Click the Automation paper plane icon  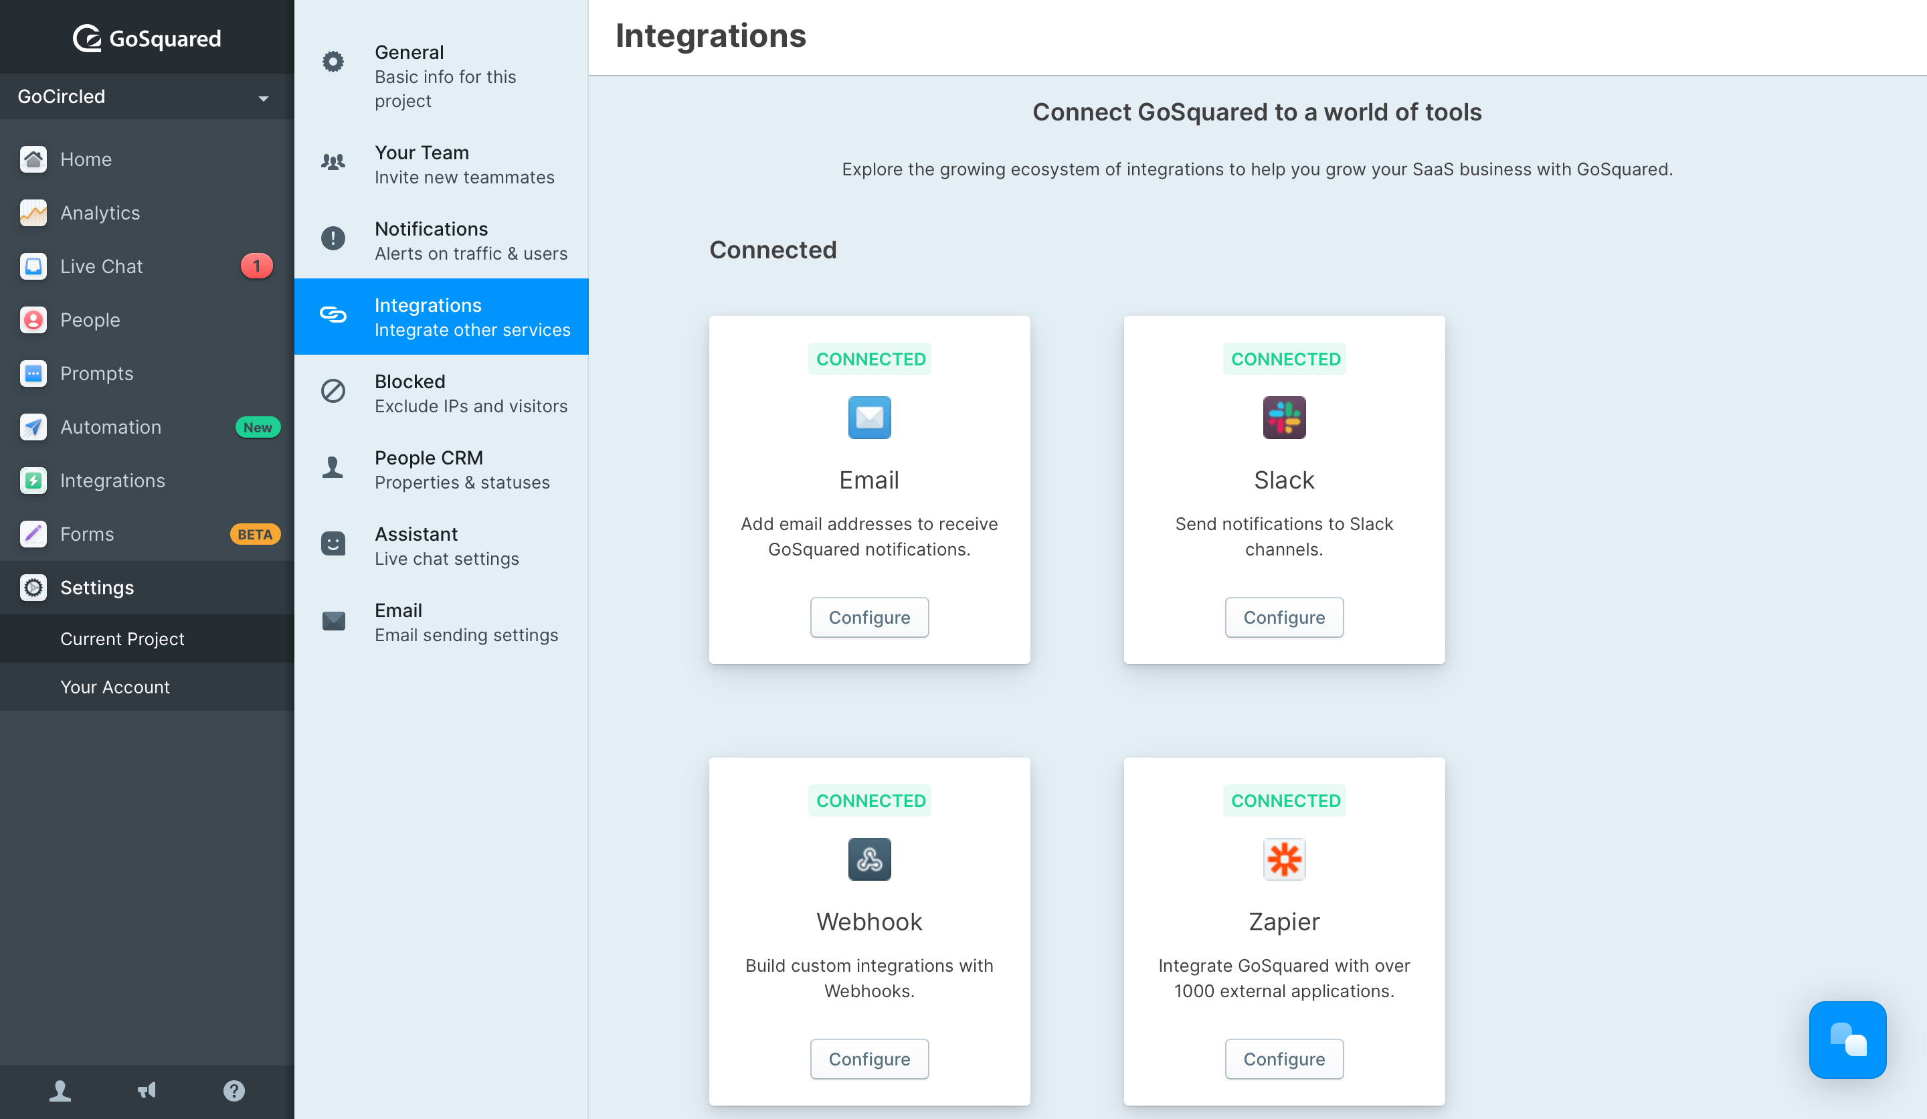[x=33, y=427]
